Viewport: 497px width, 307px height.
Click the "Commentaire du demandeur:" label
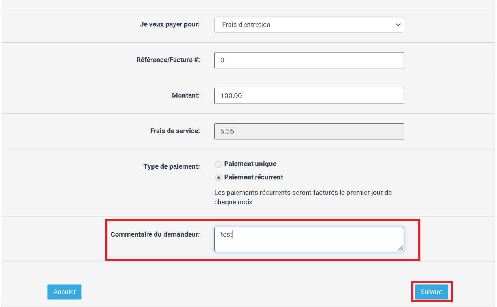point(155,234)
